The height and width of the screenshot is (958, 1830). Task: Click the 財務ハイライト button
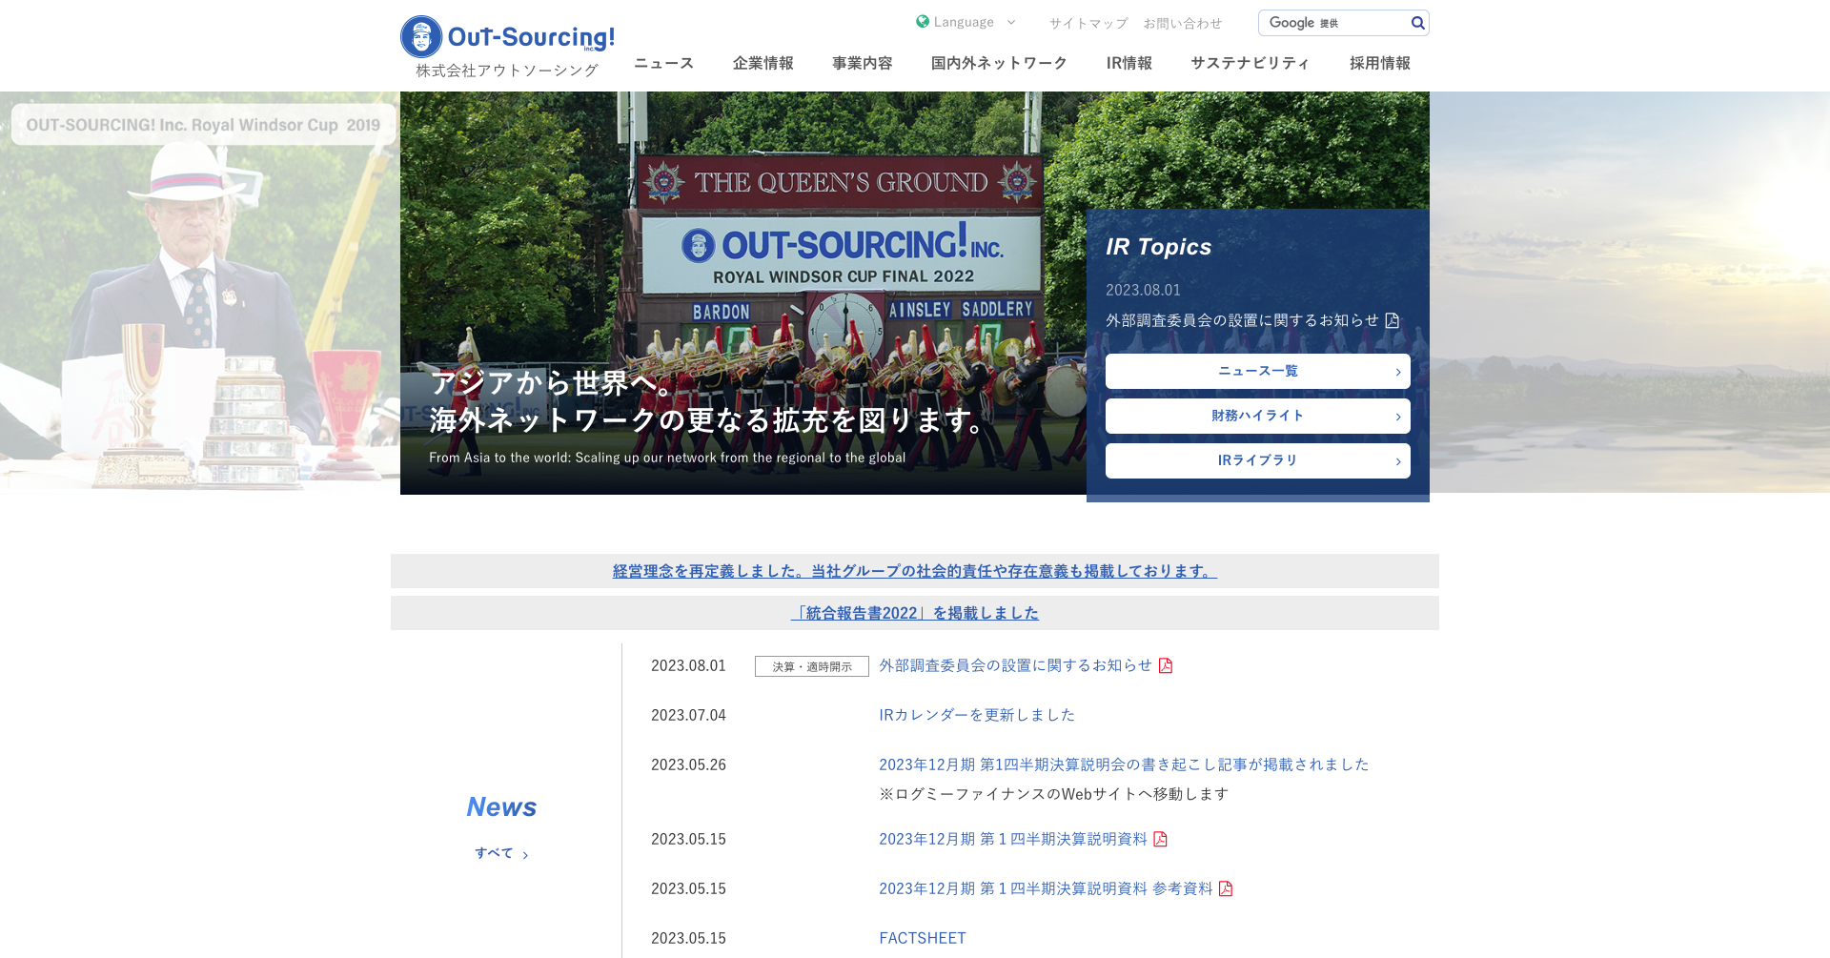coord(1258,416)
